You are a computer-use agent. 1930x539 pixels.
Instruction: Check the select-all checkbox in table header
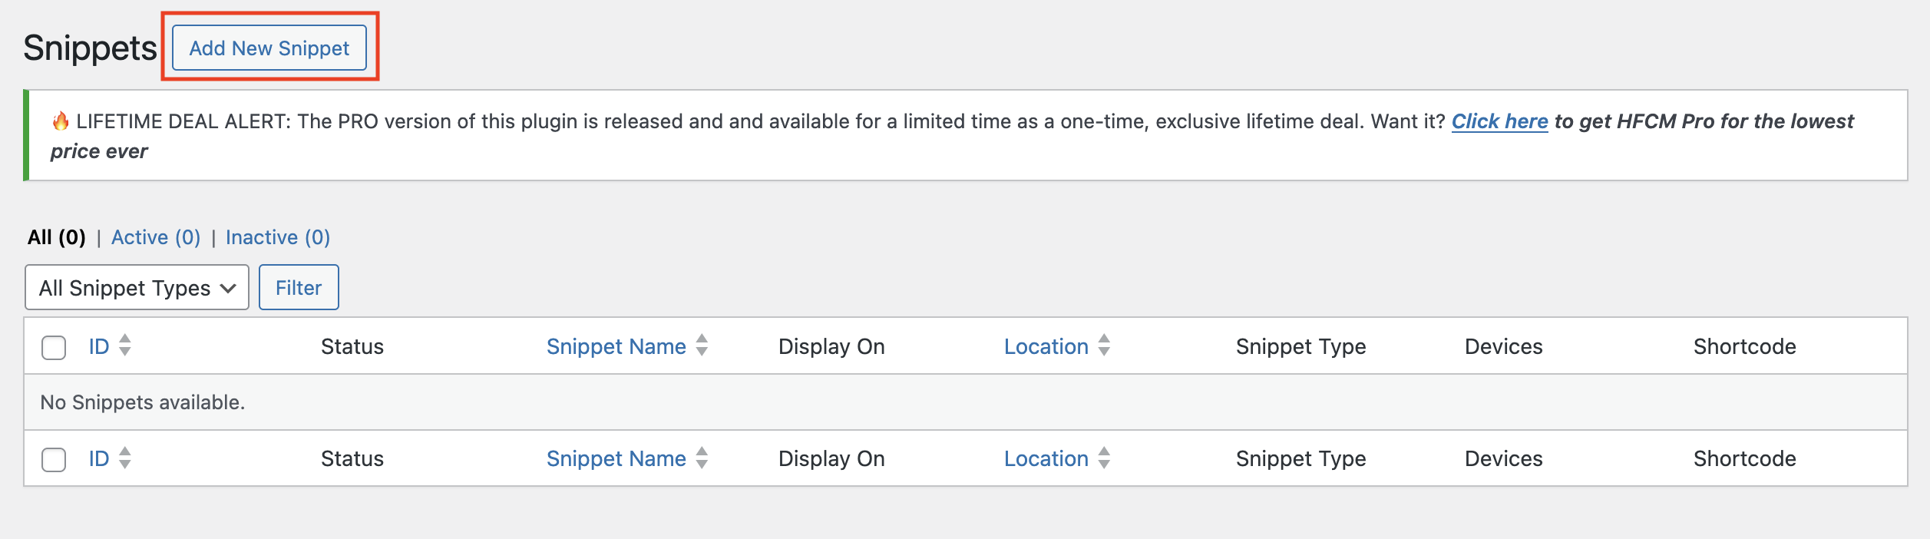(54, 348)
